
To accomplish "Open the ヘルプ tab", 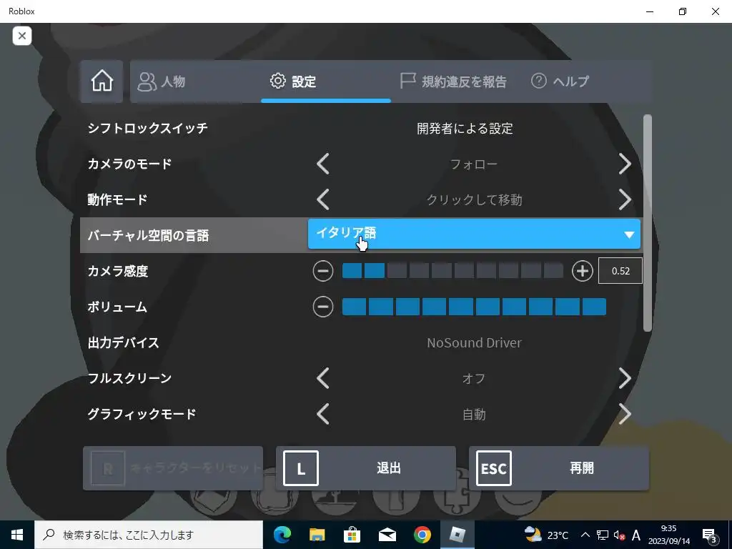I will tap(560, 81).
